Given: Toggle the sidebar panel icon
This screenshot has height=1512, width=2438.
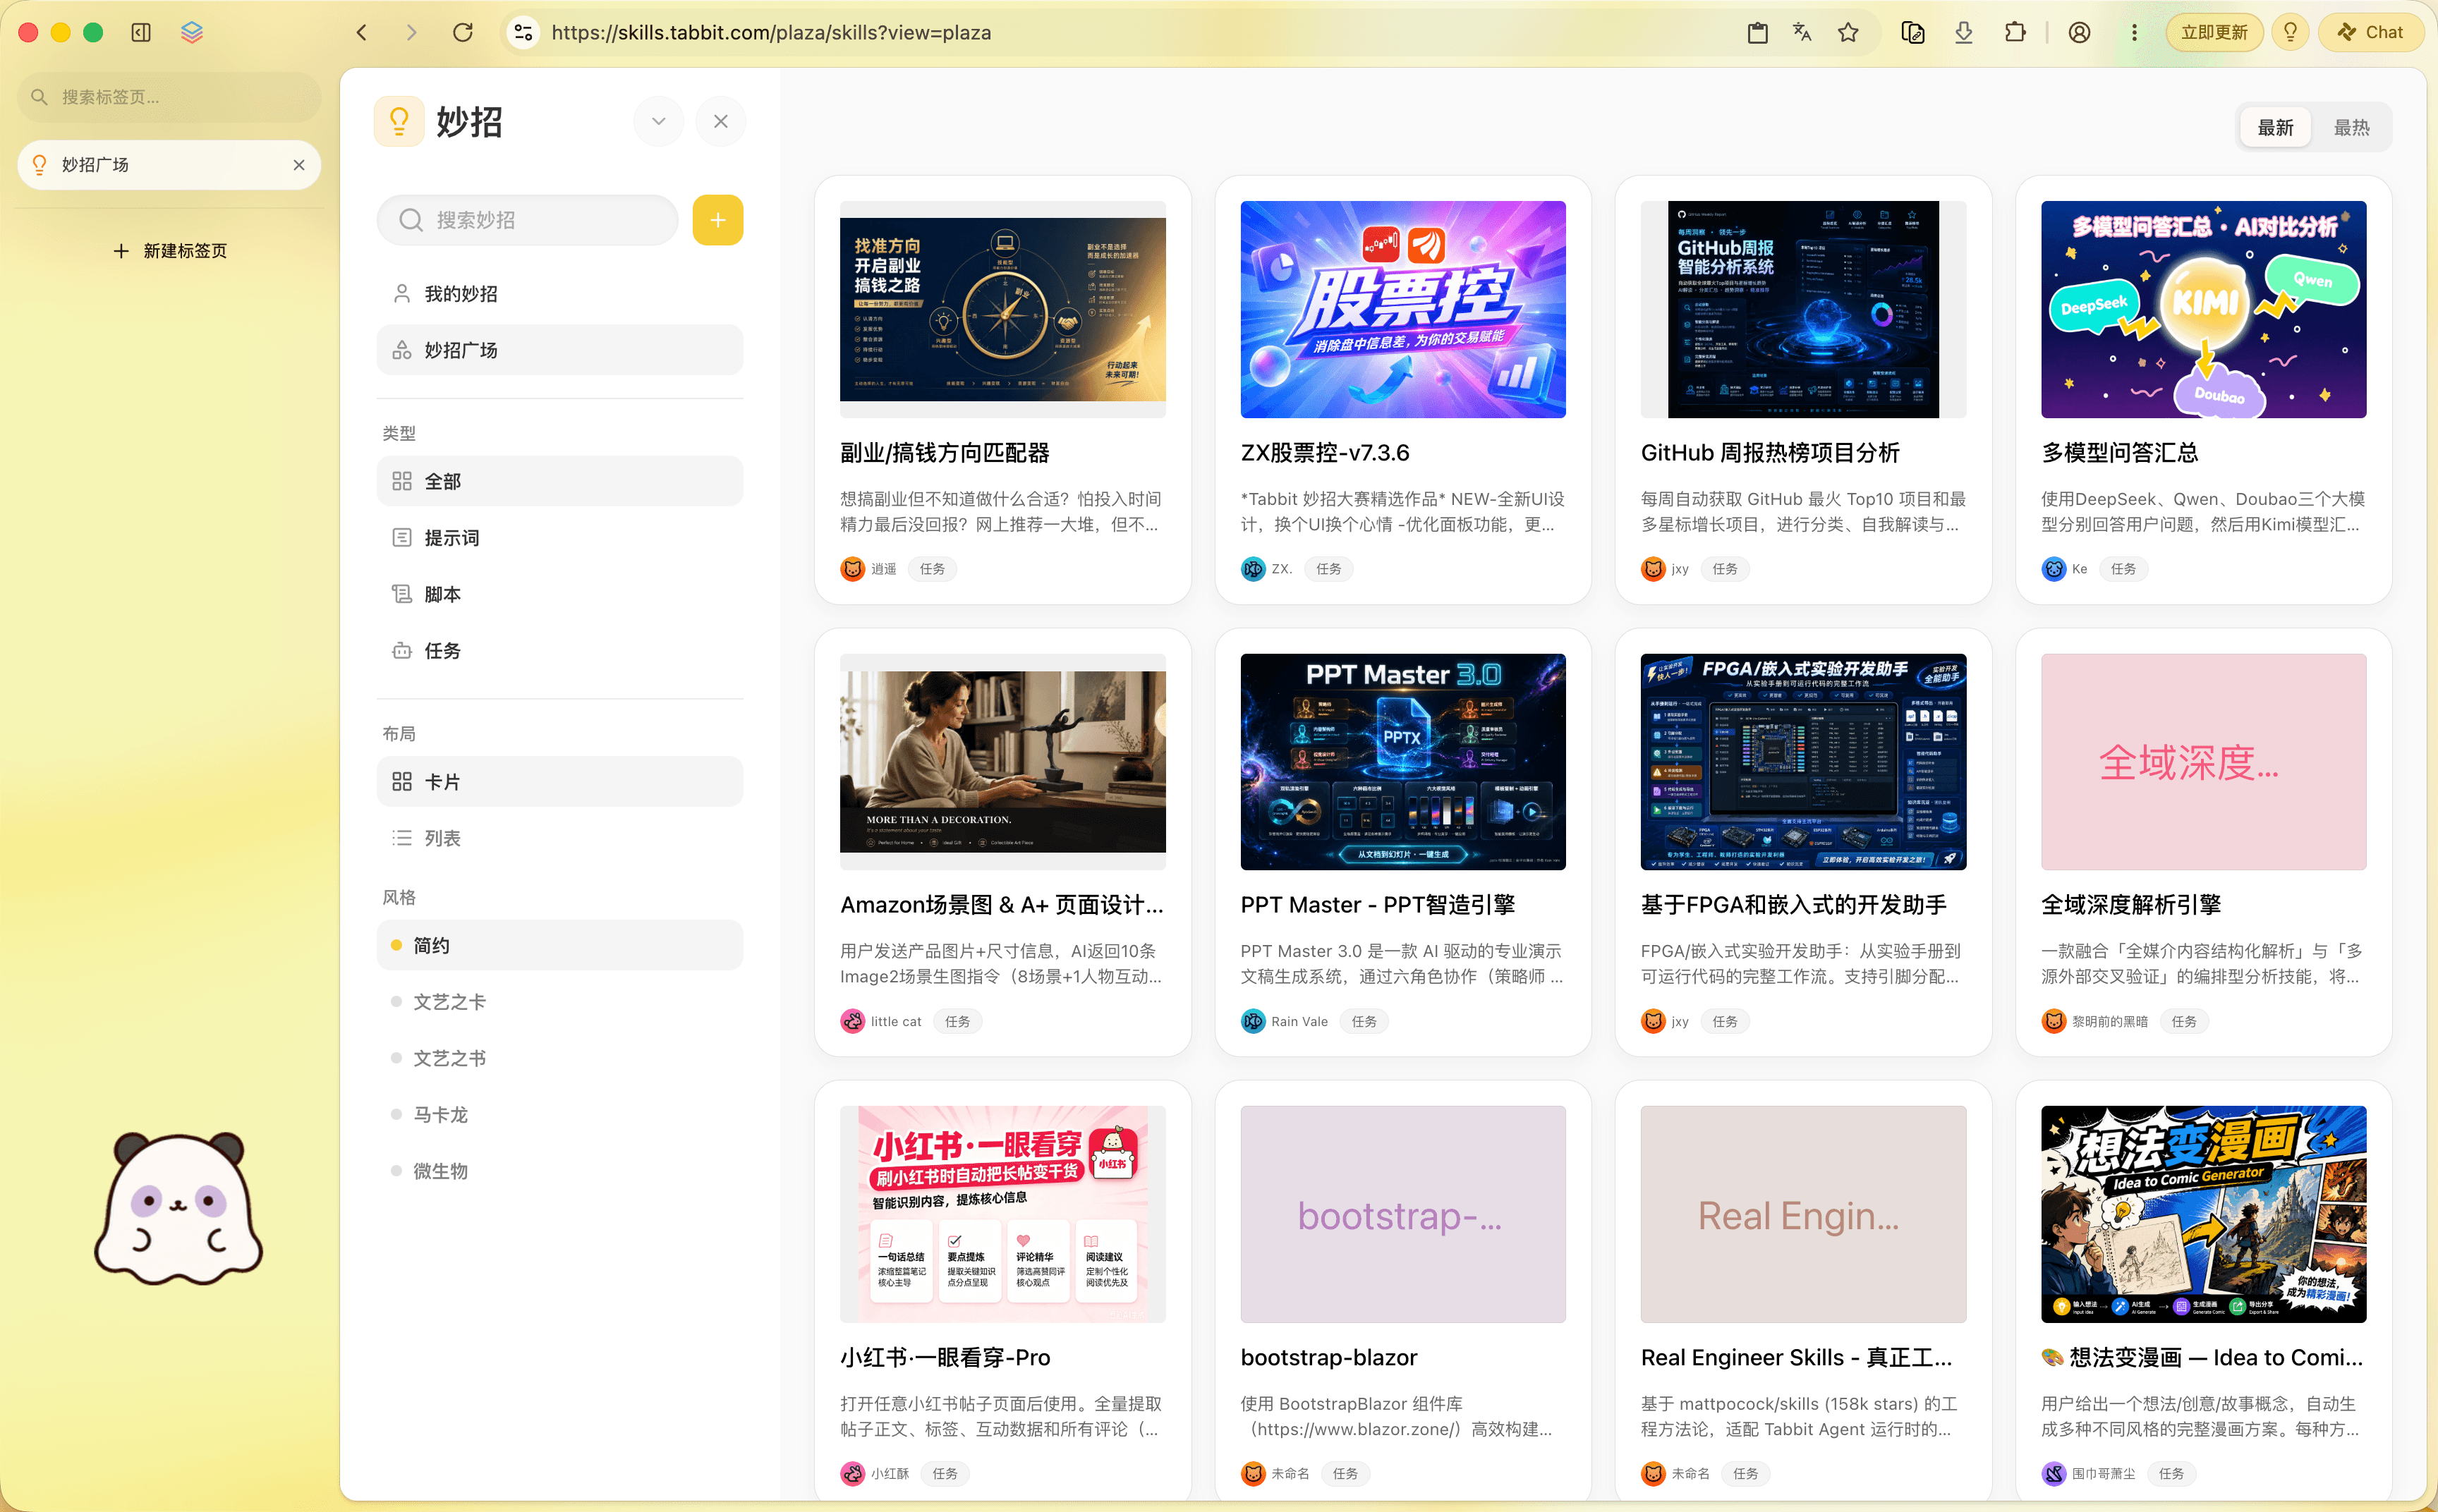Looking at the screenshot, I should [x=141, y=32].
